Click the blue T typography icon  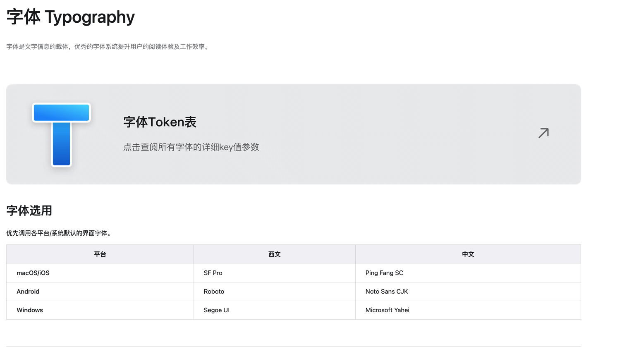[61, 135]
